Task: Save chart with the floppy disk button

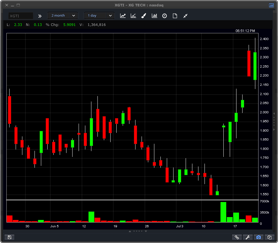Action: point(9,237)
